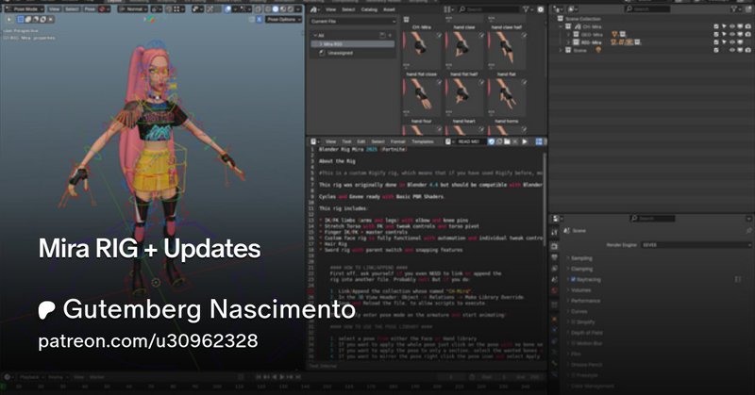The width and height of the screenshot is (755, 395).
Task: Expand the Scene collection row
Action: pyautogui.click(x=561, y=50)
